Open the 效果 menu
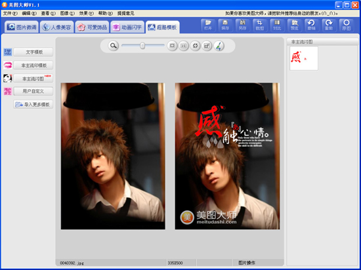The image size is (361, 270). 87,13
